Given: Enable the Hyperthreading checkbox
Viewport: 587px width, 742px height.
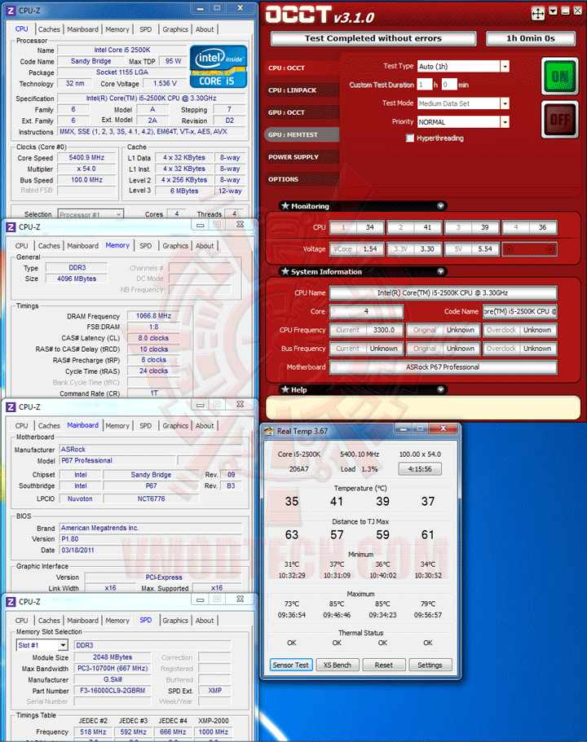Looking at the screenshot, I should pyautogui.click(x=410, y=138).
